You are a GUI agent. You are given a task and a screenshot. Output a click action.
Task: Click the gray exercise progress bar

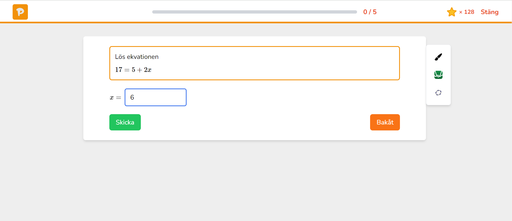[254, 12]
